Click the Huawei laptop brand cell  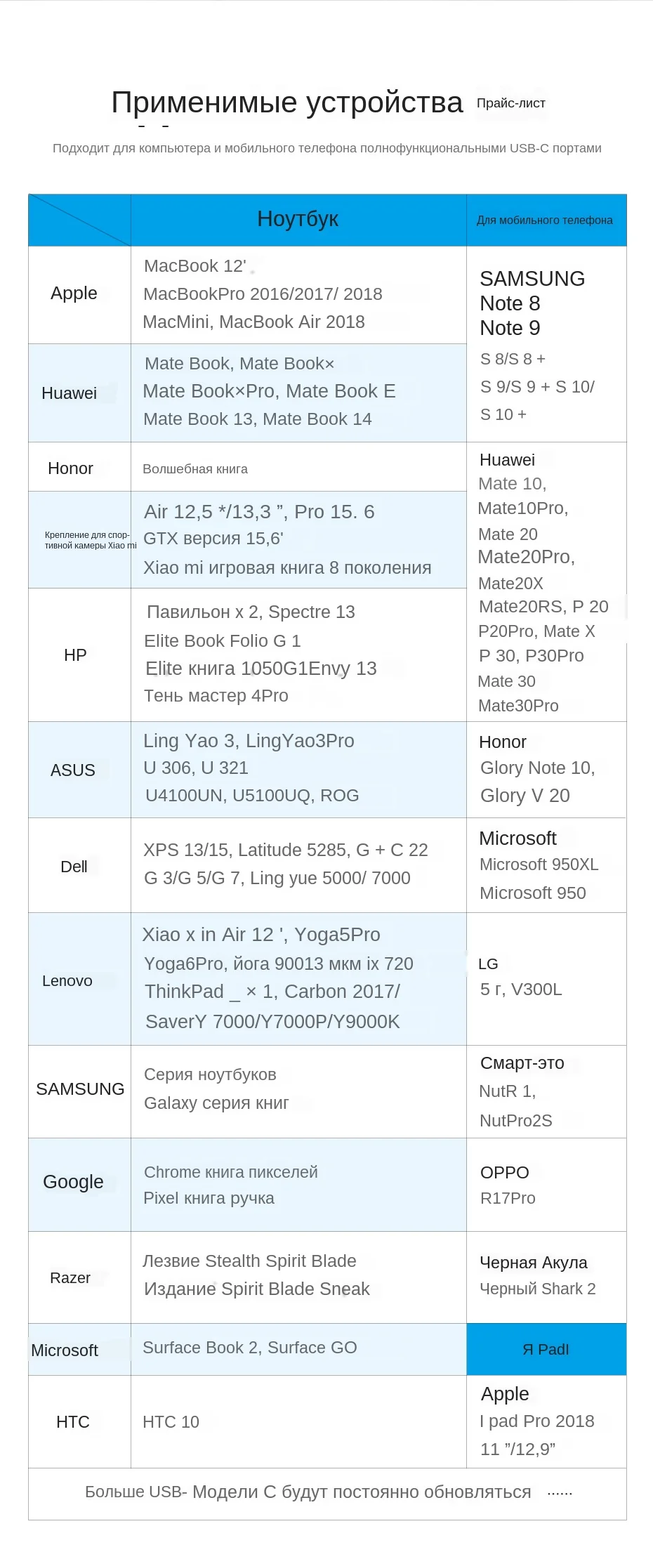point(69,393)
